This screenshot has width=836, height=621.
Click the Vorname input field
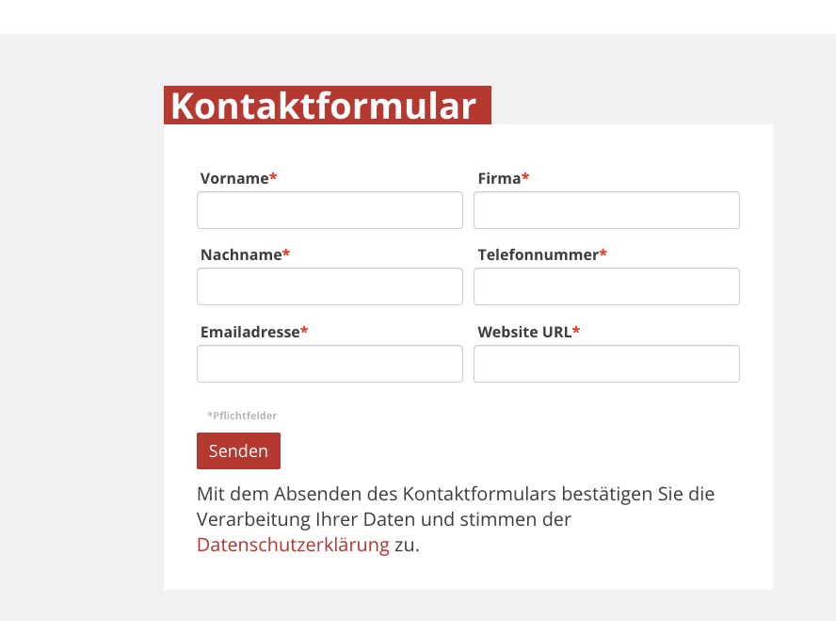point(330,210)
